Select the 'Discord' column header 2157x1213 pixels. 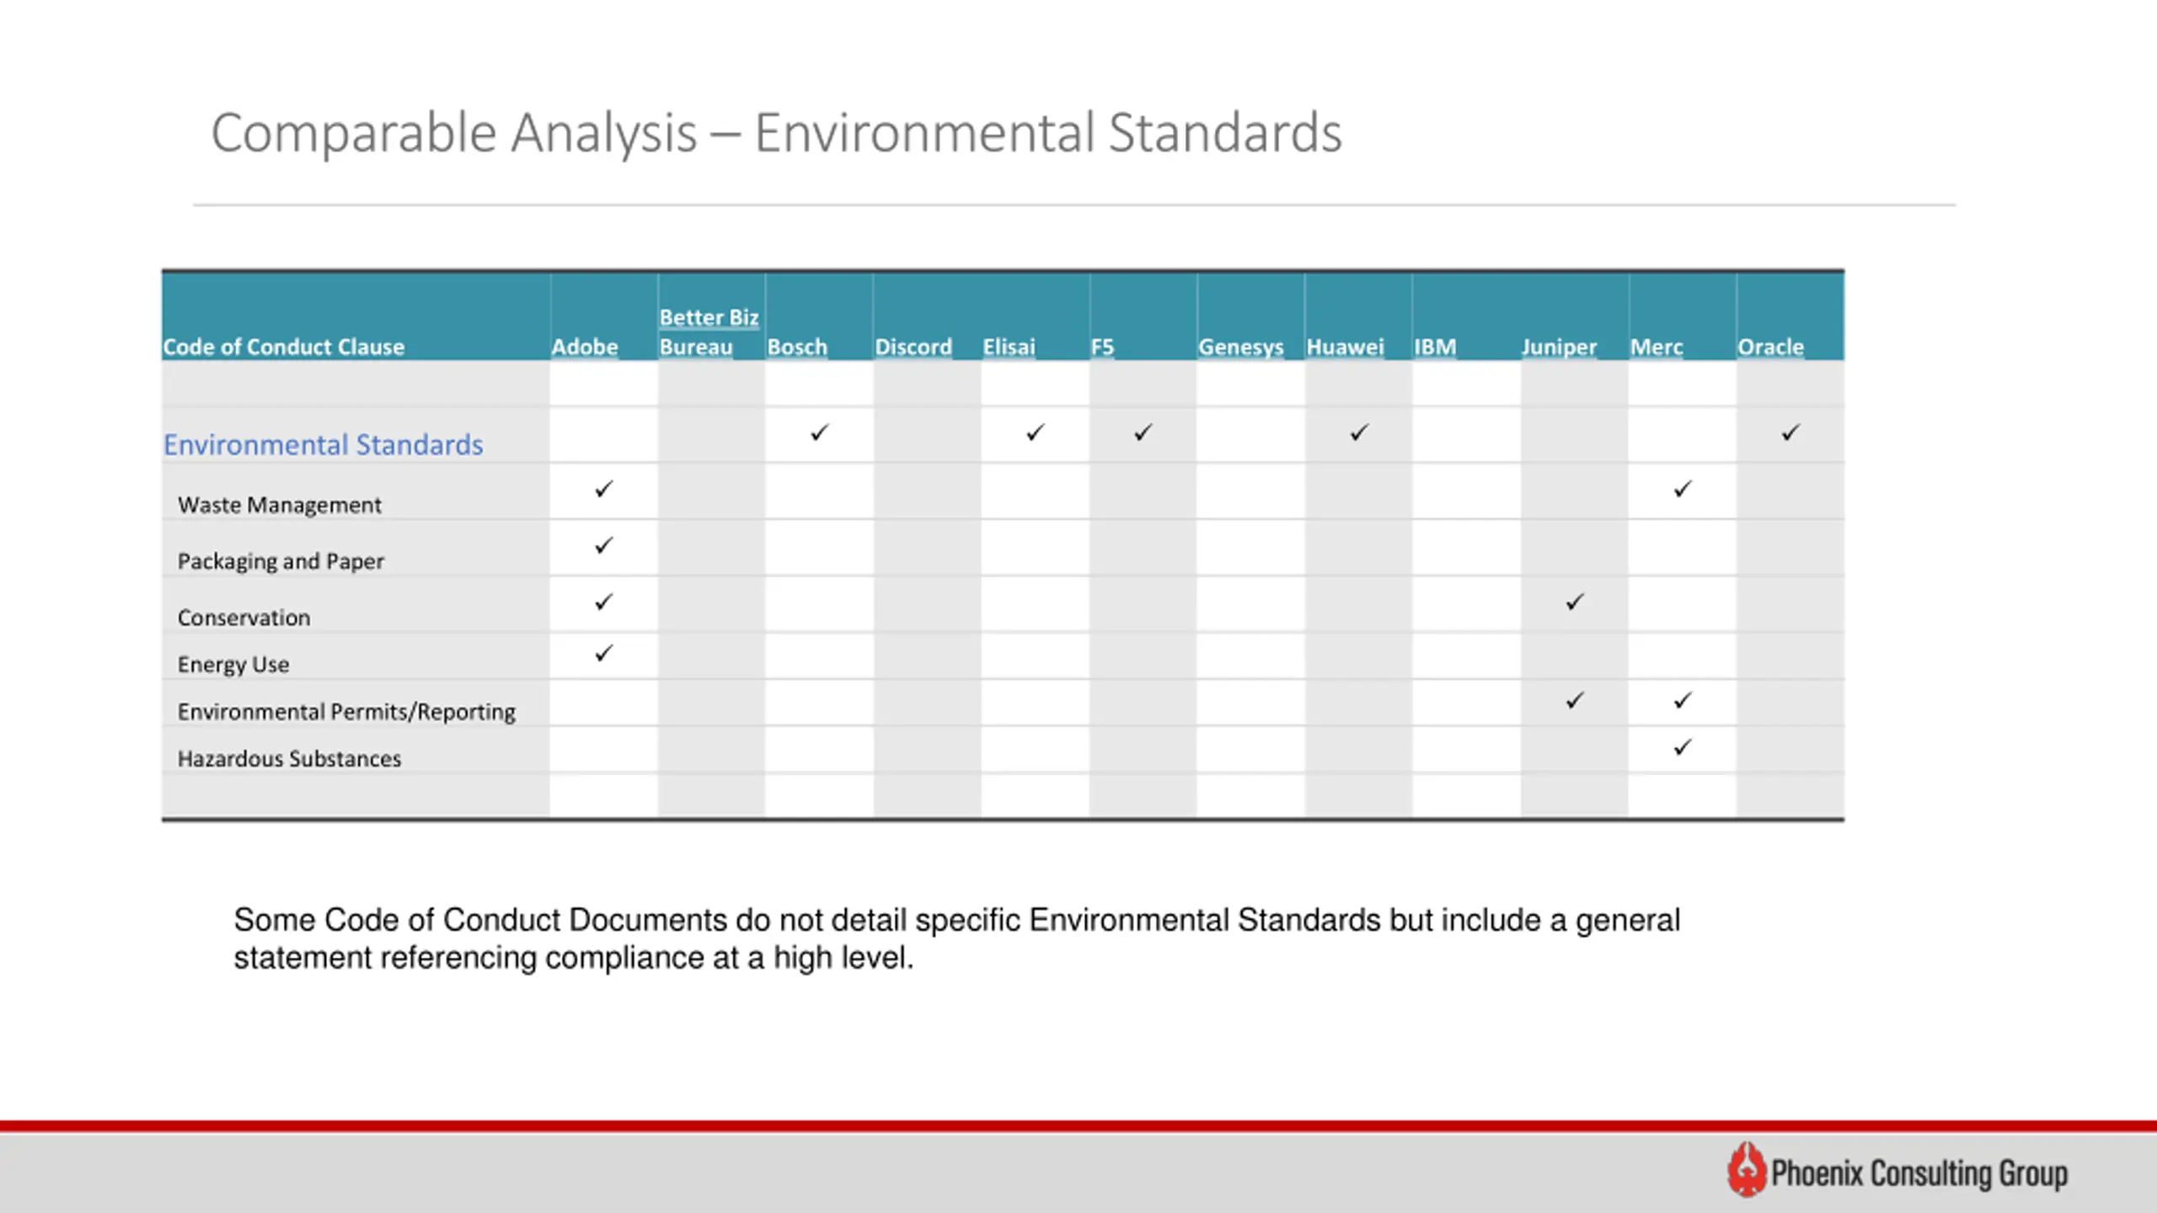click(913, 347)
